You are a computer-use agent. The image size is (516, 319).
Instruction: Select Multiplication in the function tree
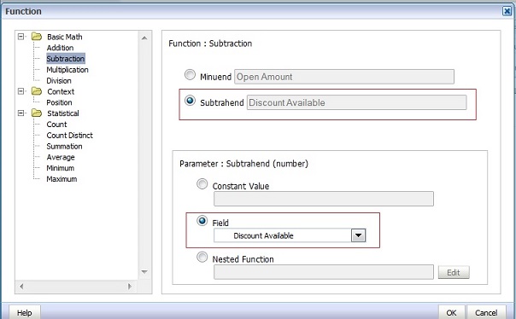[x=67, y=70]
